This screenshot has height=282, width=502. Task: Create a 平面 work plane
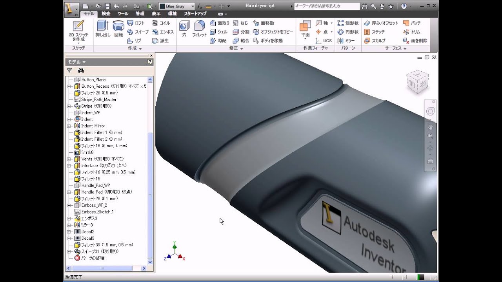(305, 29)
